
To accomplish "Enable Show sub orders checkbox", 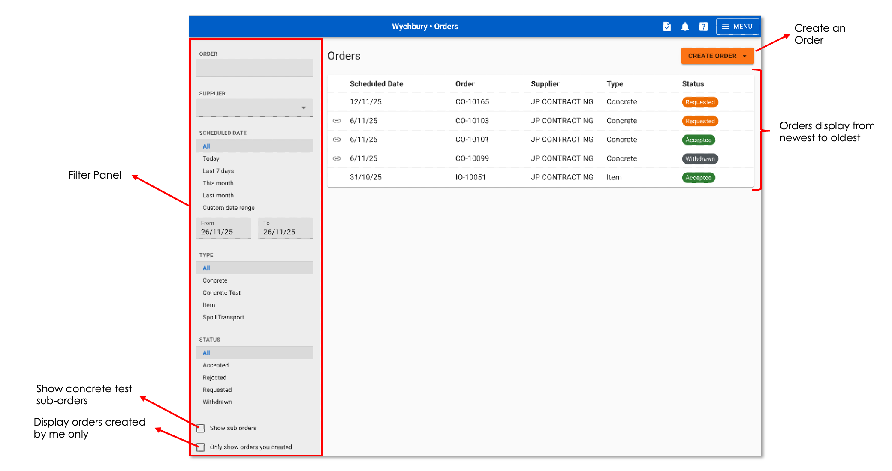I will click(201, 428).
